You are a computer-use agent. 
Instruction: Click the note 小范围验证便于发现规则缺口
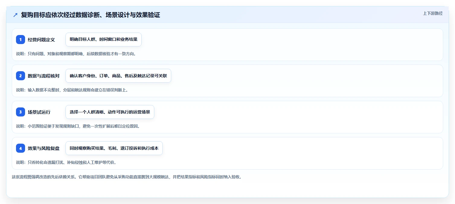click(78, 126)
